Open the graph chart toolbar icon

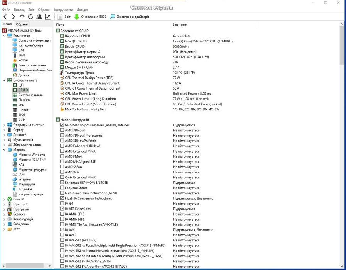click(x=48, y=17)
